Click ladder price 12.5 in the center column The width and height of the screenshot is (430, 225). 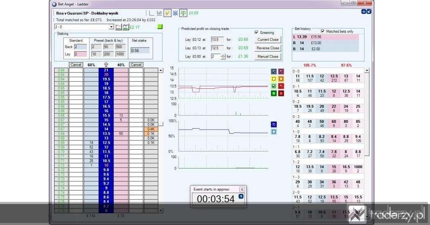pos(106,143)
